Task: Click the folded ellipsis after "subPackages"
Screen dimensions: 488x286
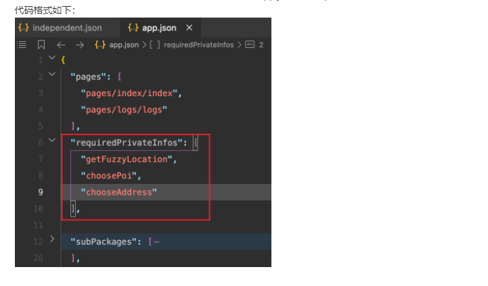Action: pos(156,241)
